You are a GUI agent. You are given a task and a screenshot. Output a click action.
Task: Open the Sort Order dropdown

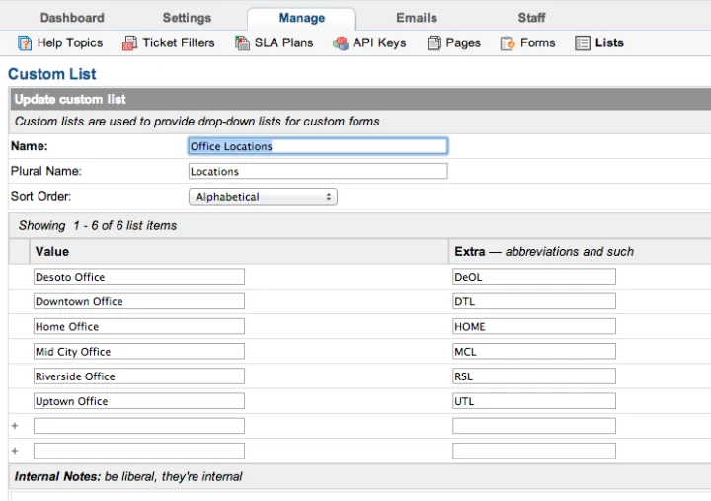click(263, 197)
